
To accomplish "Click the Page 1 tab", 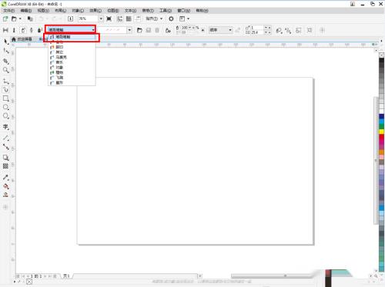I will click(x=66, y=276).
